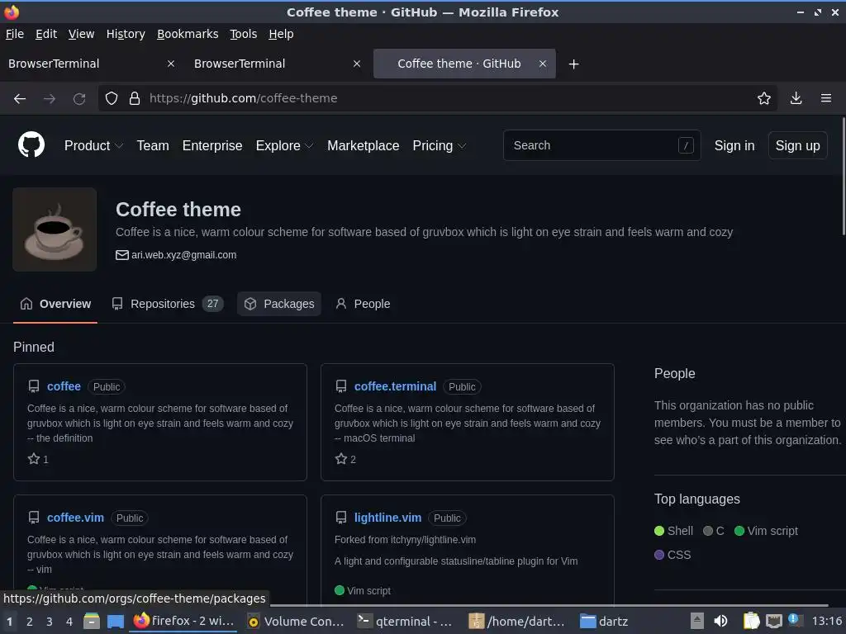Open the coffee repository link
The width and height of the screenshot is (846, 634).
(x=64, y=386)
